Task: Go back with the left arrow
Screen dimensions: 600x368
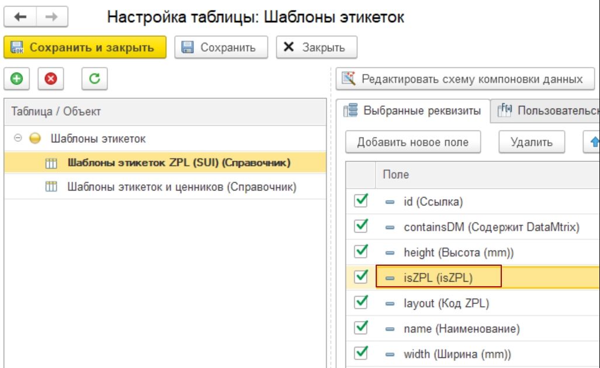Action: [x=20, y=18]
